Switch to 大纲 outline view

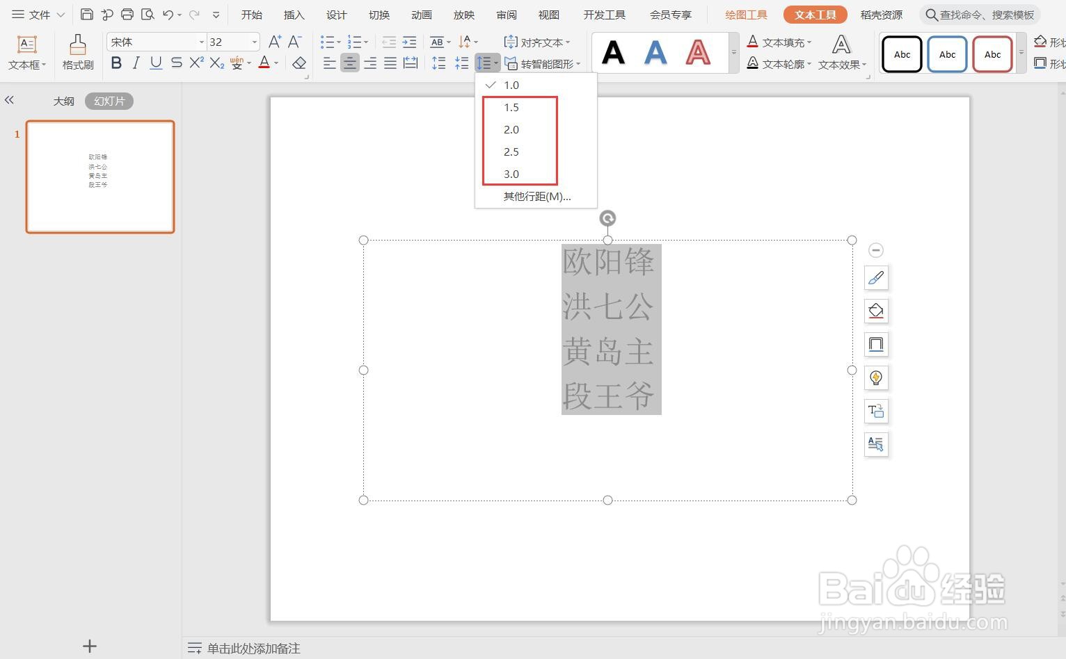(63, 101)
